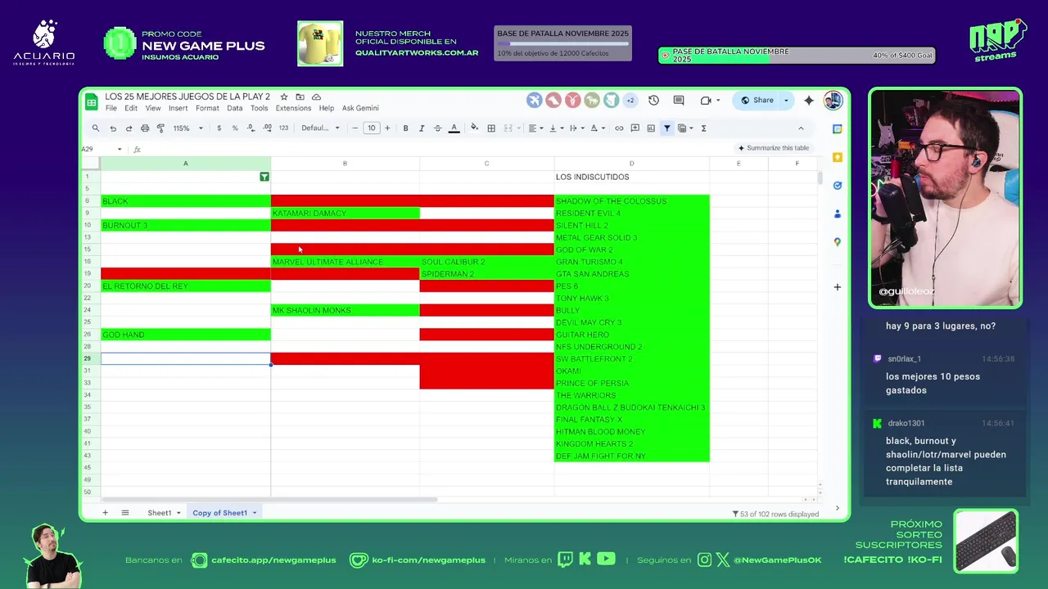Apply strikethrough formatting

click(x=437, y=128)
